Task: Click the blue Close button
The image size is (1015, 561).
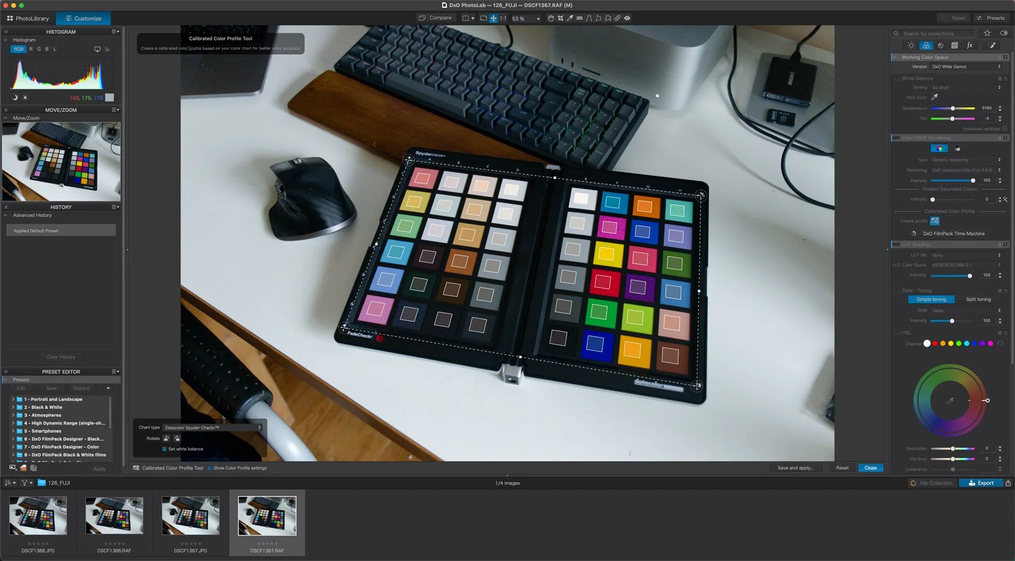Action: point(871,468)
